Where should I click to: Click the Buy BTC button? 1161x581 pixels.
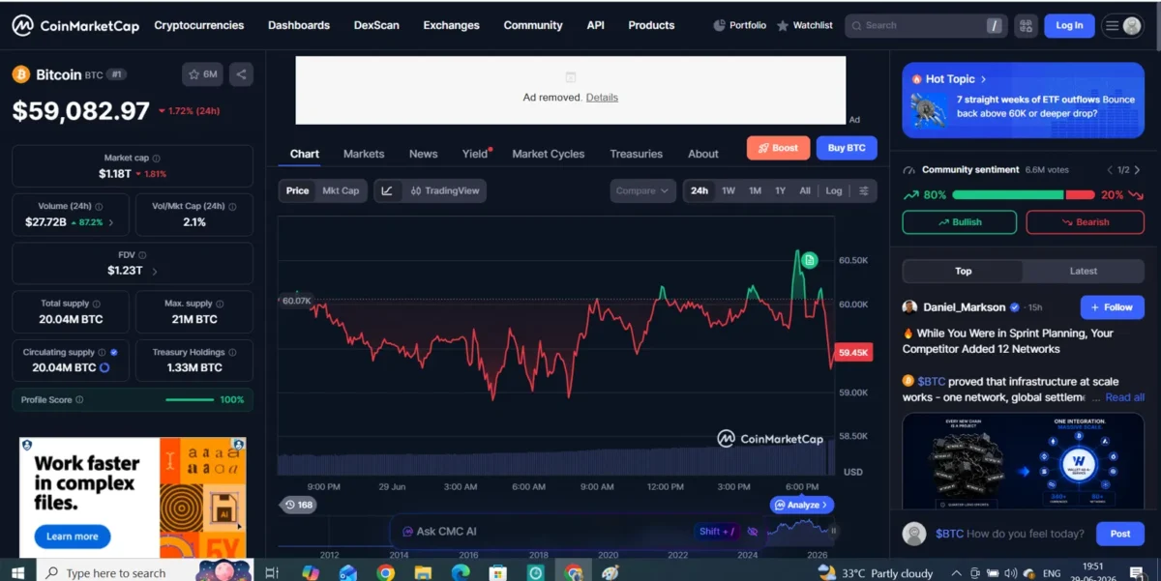[847, 148]
